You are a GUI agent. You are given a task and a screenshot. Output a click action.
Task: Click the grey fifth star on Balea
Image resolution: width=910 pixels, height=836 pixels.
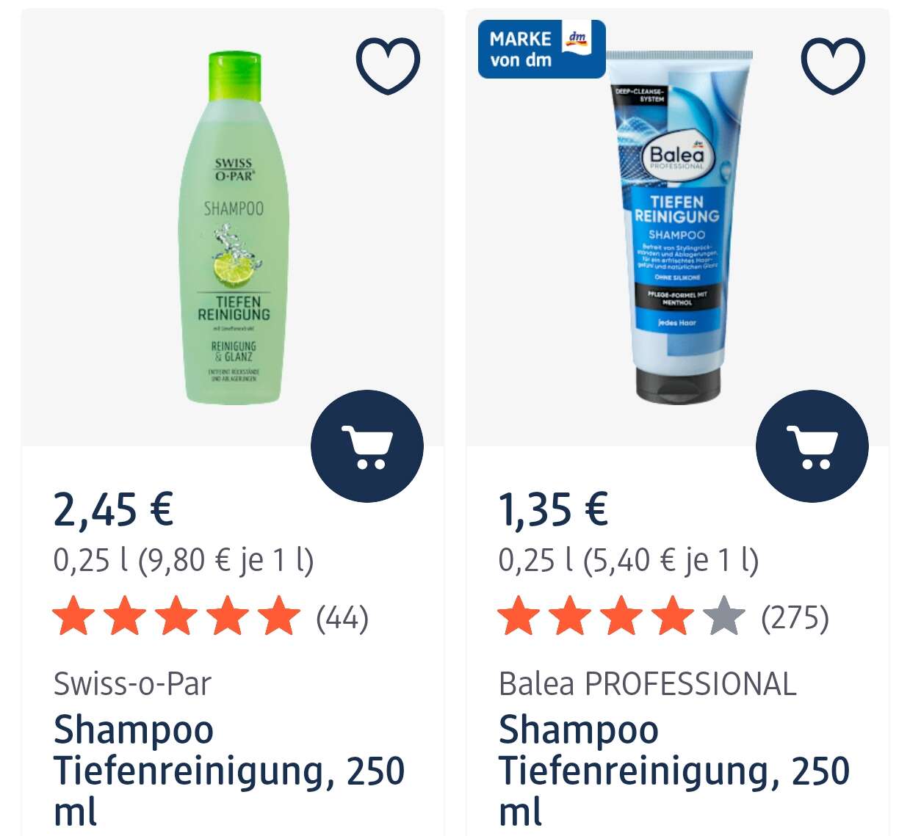724,617
